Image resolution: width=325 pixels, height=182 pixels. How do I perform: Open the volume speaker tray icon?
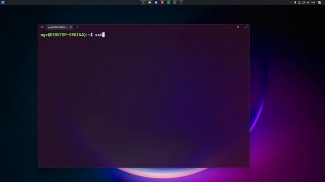(307, 3)
